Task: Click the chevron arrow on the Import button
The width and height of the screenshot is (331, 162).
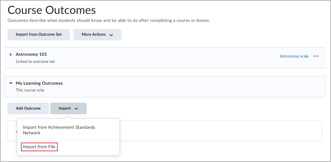Action: coord(77,109)
